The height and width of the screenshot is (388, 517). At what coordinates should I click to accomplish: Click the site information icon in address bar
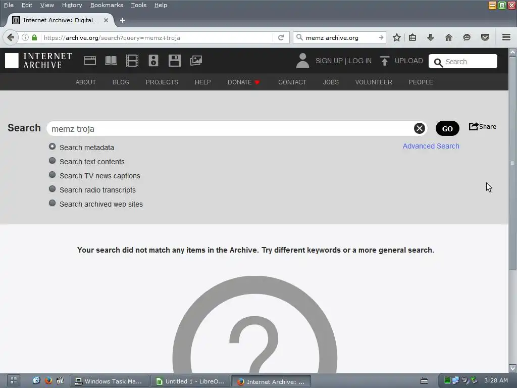click(x=25, y=37)
